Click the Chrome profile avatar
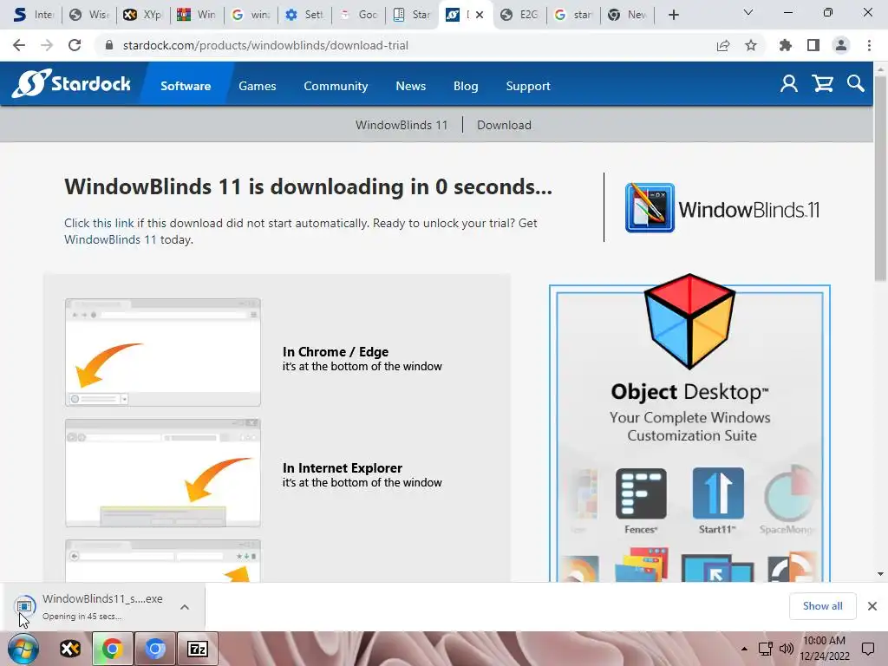 tap(841, 45)
